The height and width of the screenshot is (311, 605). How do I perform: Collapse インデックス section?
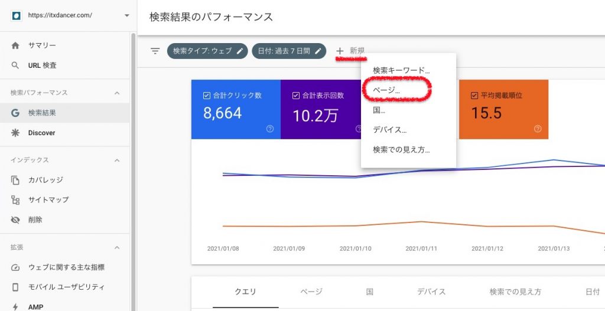(117, 160)
